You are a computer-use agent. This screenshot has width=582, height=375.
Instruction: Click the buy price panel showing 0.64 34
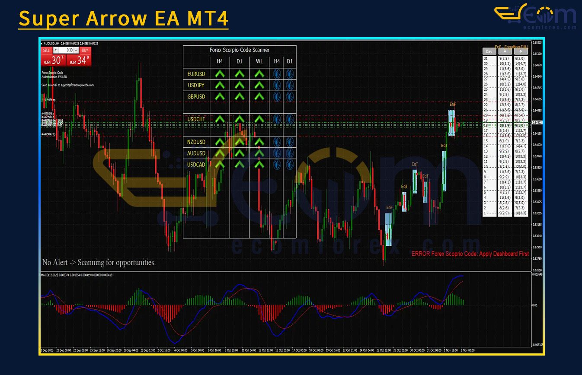click(78, 60)
